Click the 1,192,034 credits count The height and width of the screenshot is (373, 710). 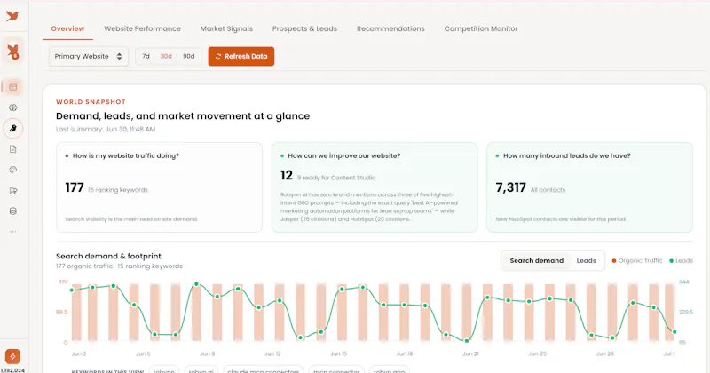(x=12, y=369)
